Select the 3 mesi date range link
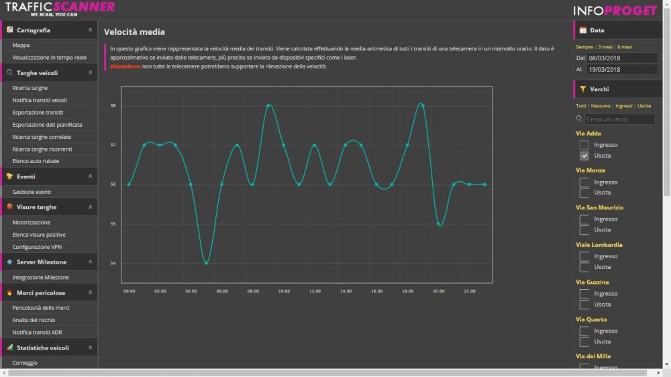The image size is (671, 377). click(x=605, y=47)
